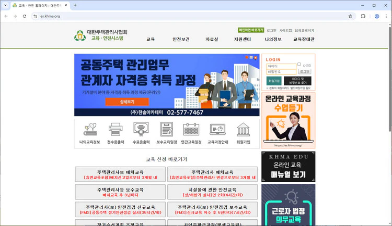Select the third banner slide indicator
The image size is (392, 226).
coord(256,58)
